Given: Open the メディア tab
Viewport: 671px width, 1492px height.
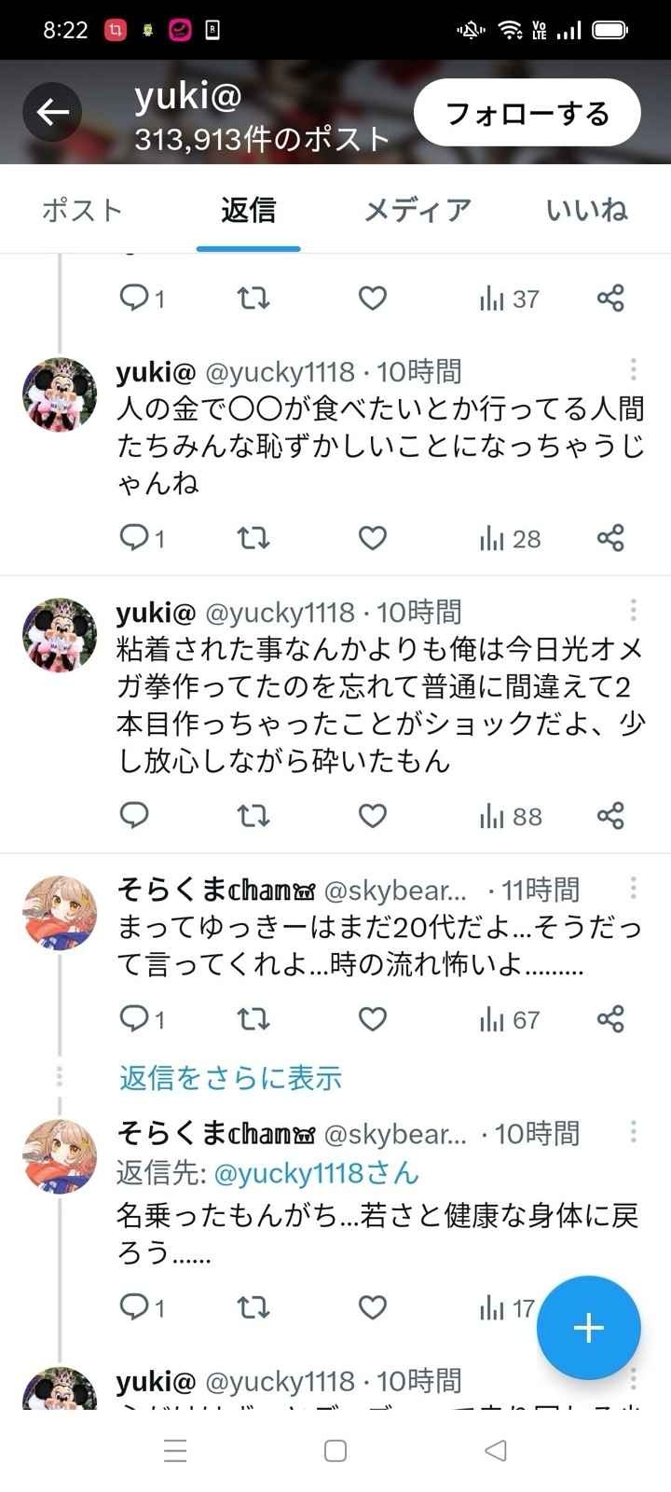Looking at the screenshot, I should pos(417,211).
